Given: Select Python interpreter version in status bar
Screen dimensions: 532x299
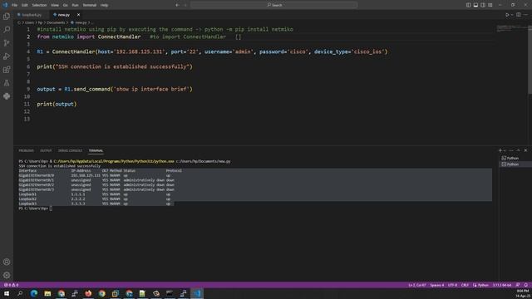Looking at the screenshot, I should click(502, 285).
